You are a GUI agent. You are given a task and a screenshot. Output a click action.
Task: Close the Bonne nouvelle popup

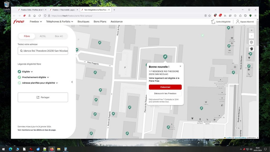click(180, 66)
